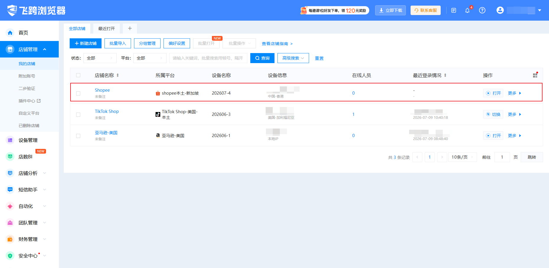
Task: Click the 查询 search button
Action: [x=262, y=58]
